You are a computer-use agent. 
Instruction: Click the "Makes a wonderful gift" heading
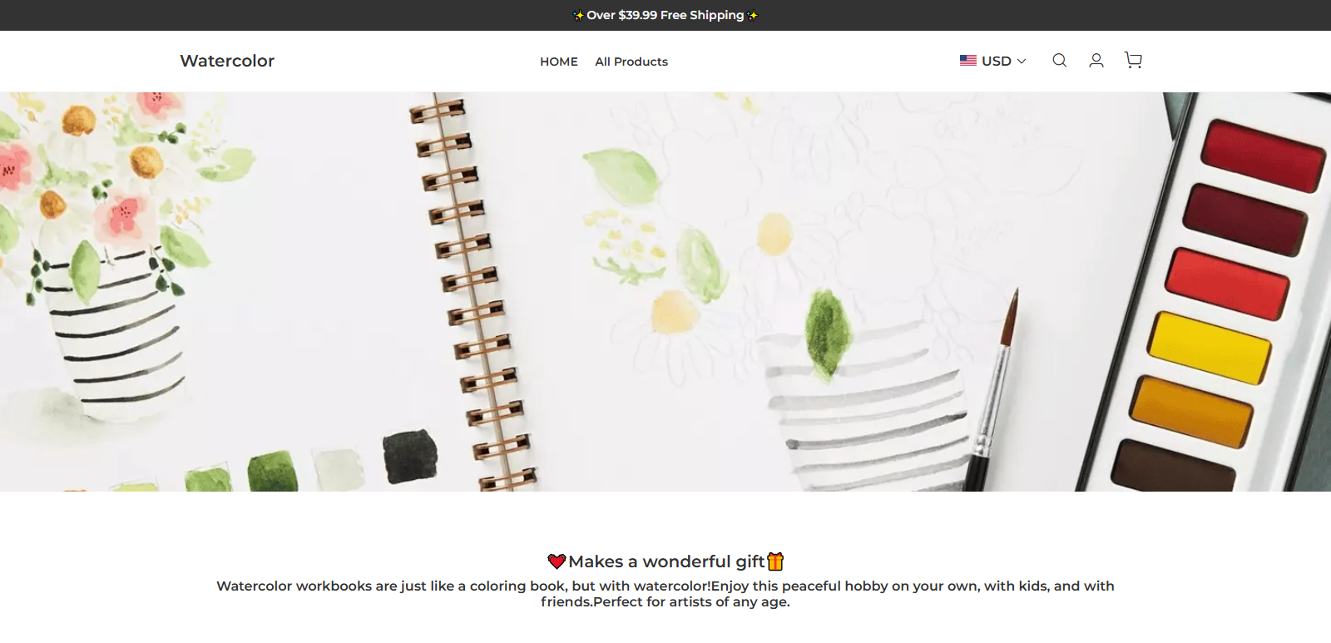(666, 561)
